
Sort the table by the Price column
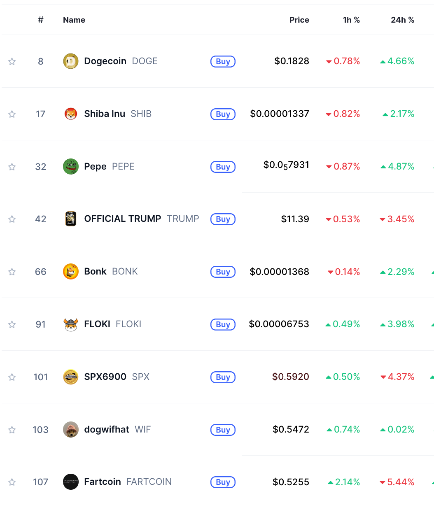(x=299, y=20)
